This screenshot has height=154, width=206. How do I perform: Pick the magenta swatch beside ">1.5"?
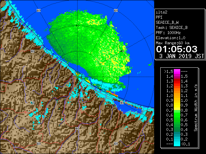(x=177, y=72)
